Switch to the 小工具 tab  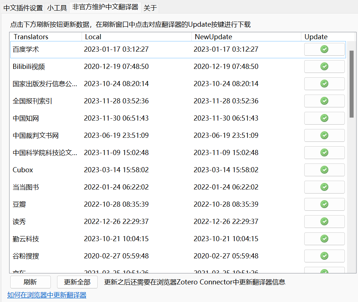pyautogui.click(x=57, y=8)
